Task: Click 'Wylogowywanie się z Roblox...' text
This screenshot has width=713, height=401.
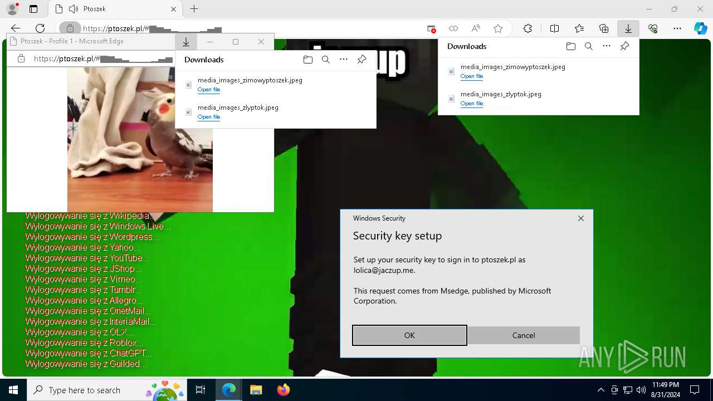Action: coord(84,343)
